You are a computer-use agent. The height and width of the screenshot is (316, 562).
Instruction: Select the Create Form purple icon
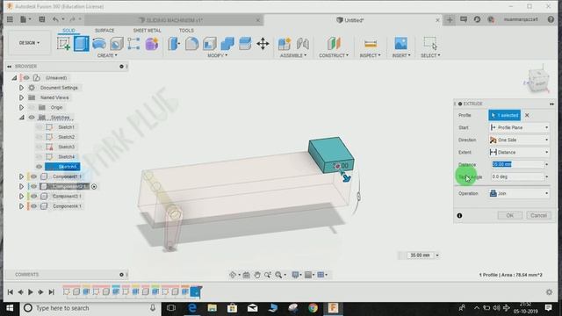(x=152, y=44)
